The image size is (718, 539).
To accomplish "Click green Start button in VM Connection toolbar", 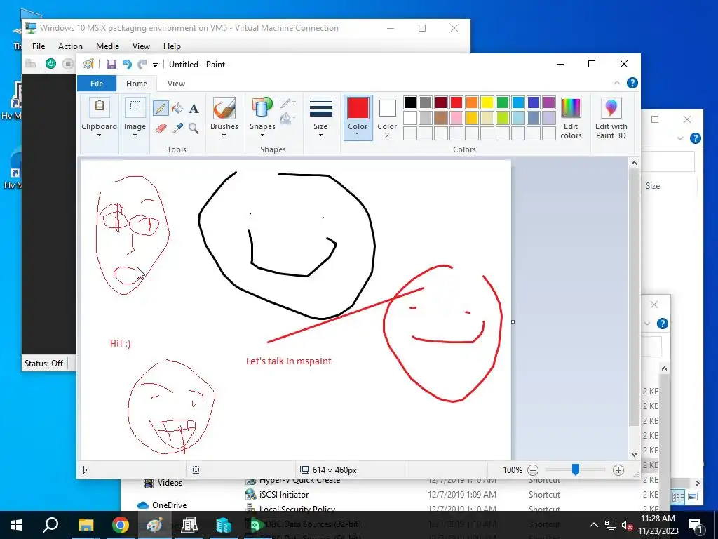I will click(x=50, y=64).
